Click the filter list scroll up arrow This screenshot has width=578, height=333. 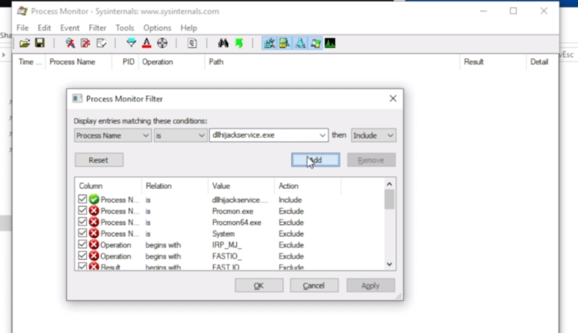[x=390, y=184]
